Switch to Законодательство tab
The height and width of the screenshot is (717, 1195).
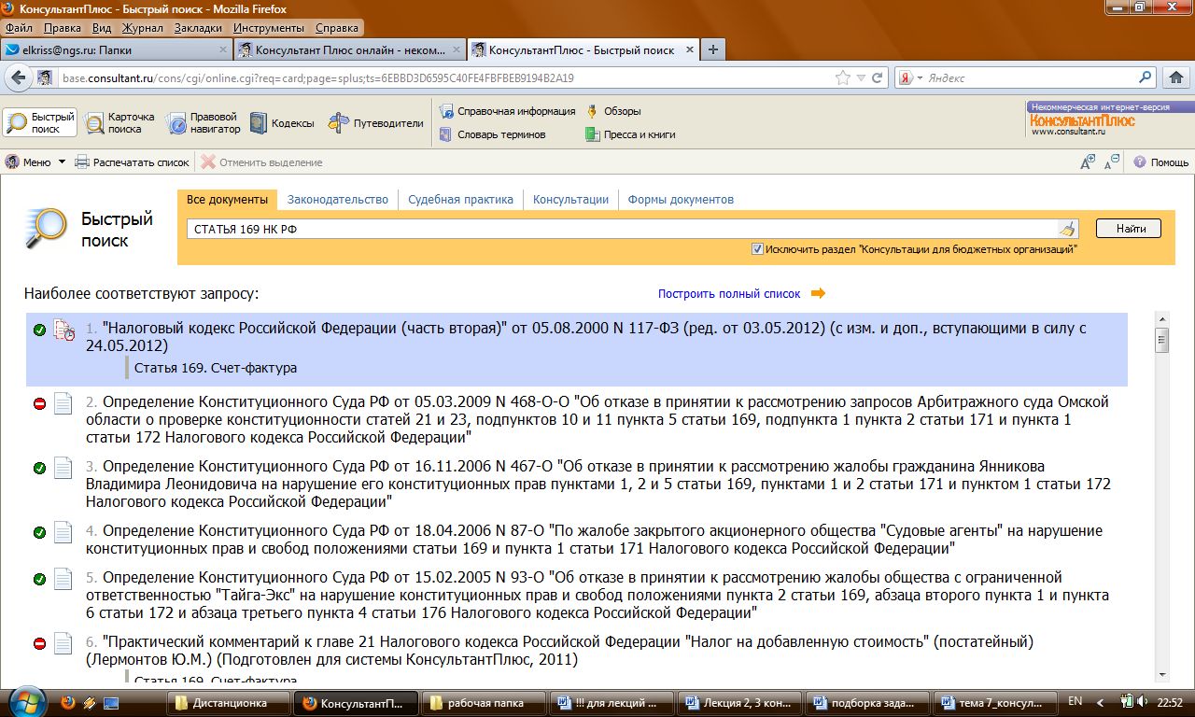338,199
